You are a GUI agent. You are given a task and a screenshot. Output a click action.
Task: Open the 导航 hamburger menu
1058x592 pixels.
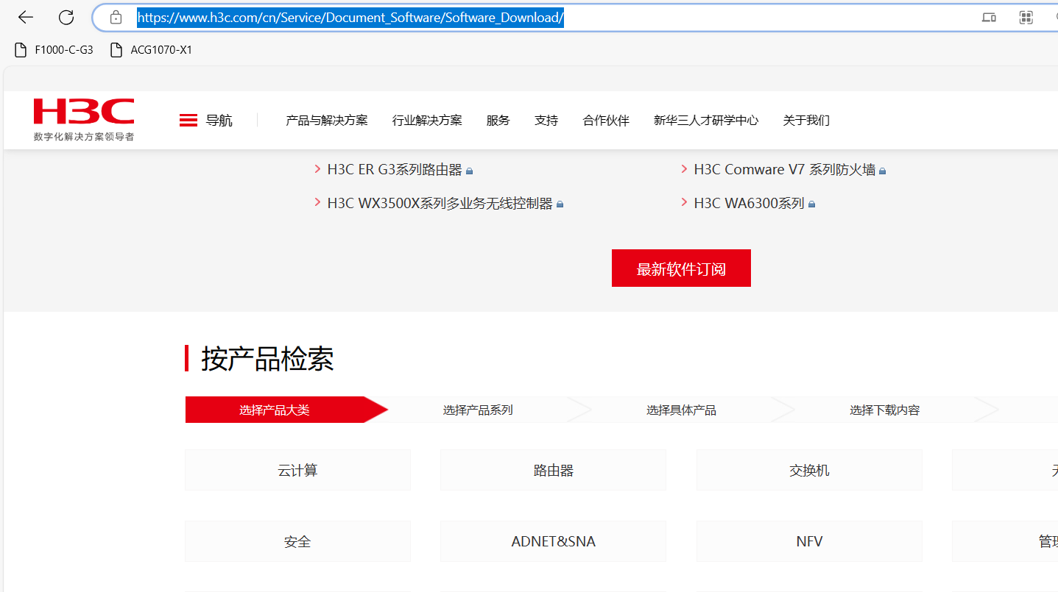205,120
